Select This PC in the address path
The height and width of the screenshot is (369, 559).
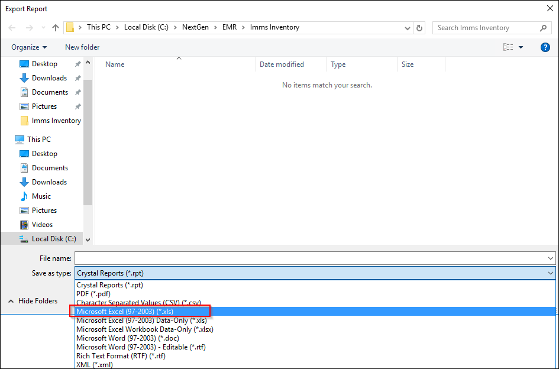click(99, 27)
